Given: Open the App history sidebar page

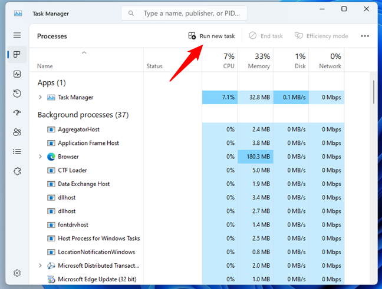Looking at the screenshot, I should 17,94.
